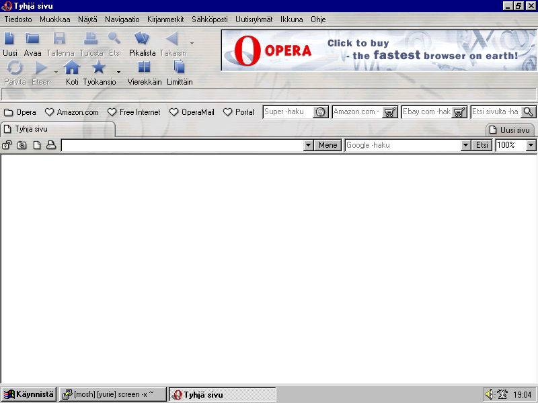Open the 100% zoom dropdown
This screenshot has height=403, width=538.
531,145
